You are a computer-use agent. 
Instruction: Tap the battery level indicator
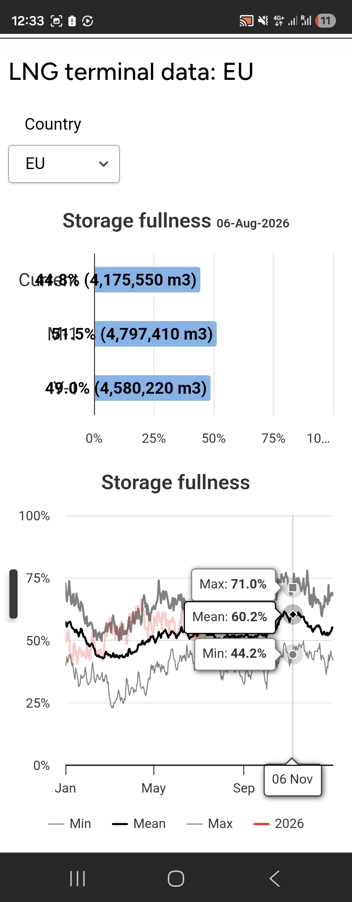[x=326, y=21]
